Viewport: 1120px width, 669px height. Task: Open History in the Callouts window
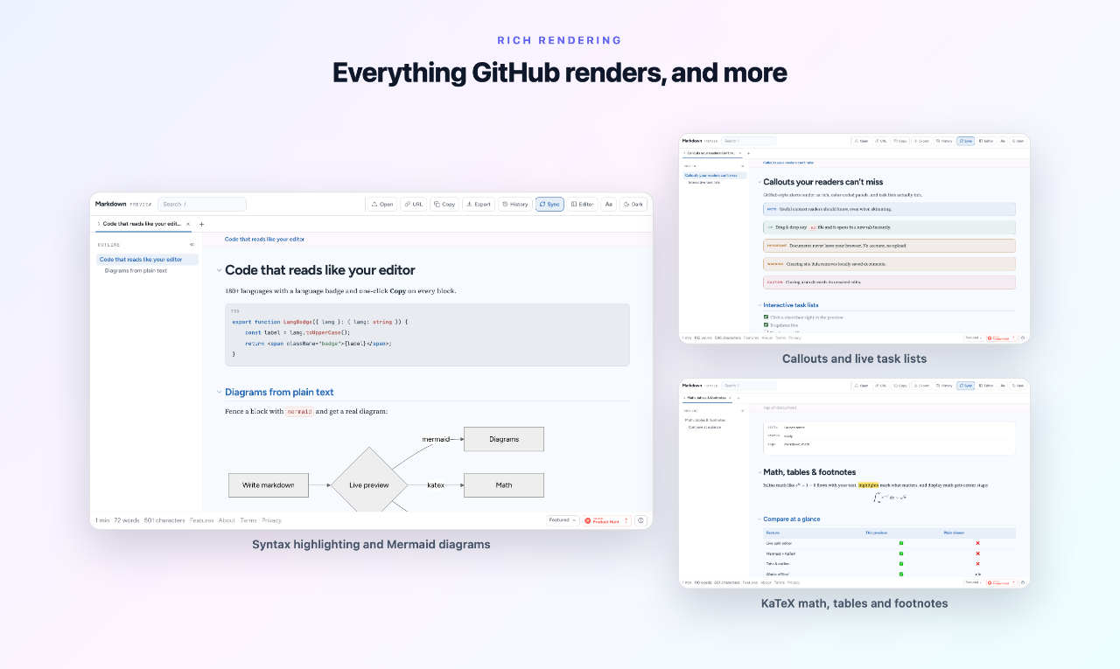[x=944, y=140]
